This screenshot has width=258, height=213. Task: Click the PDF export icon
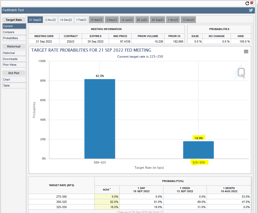click(x=252, y=3)
